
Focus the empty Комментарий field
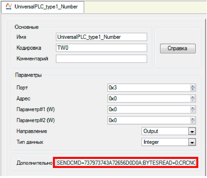101,59
